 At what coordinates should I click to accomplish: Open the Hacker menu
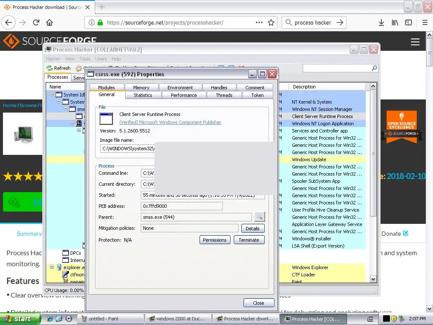[53, 58]
